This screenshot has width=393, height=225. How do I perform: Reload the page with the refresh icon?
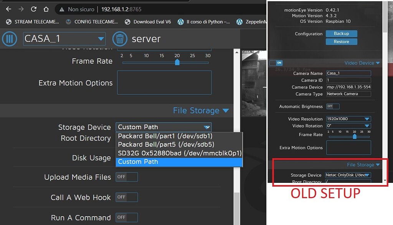click(34, 9)
